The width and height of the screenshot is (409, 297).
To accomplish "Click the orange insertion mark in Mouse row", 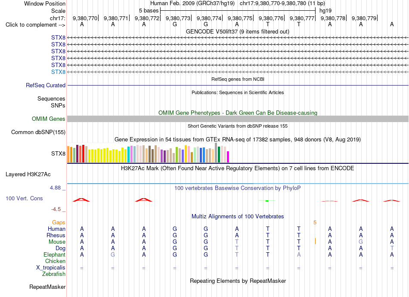I will [x=315, y=241].
